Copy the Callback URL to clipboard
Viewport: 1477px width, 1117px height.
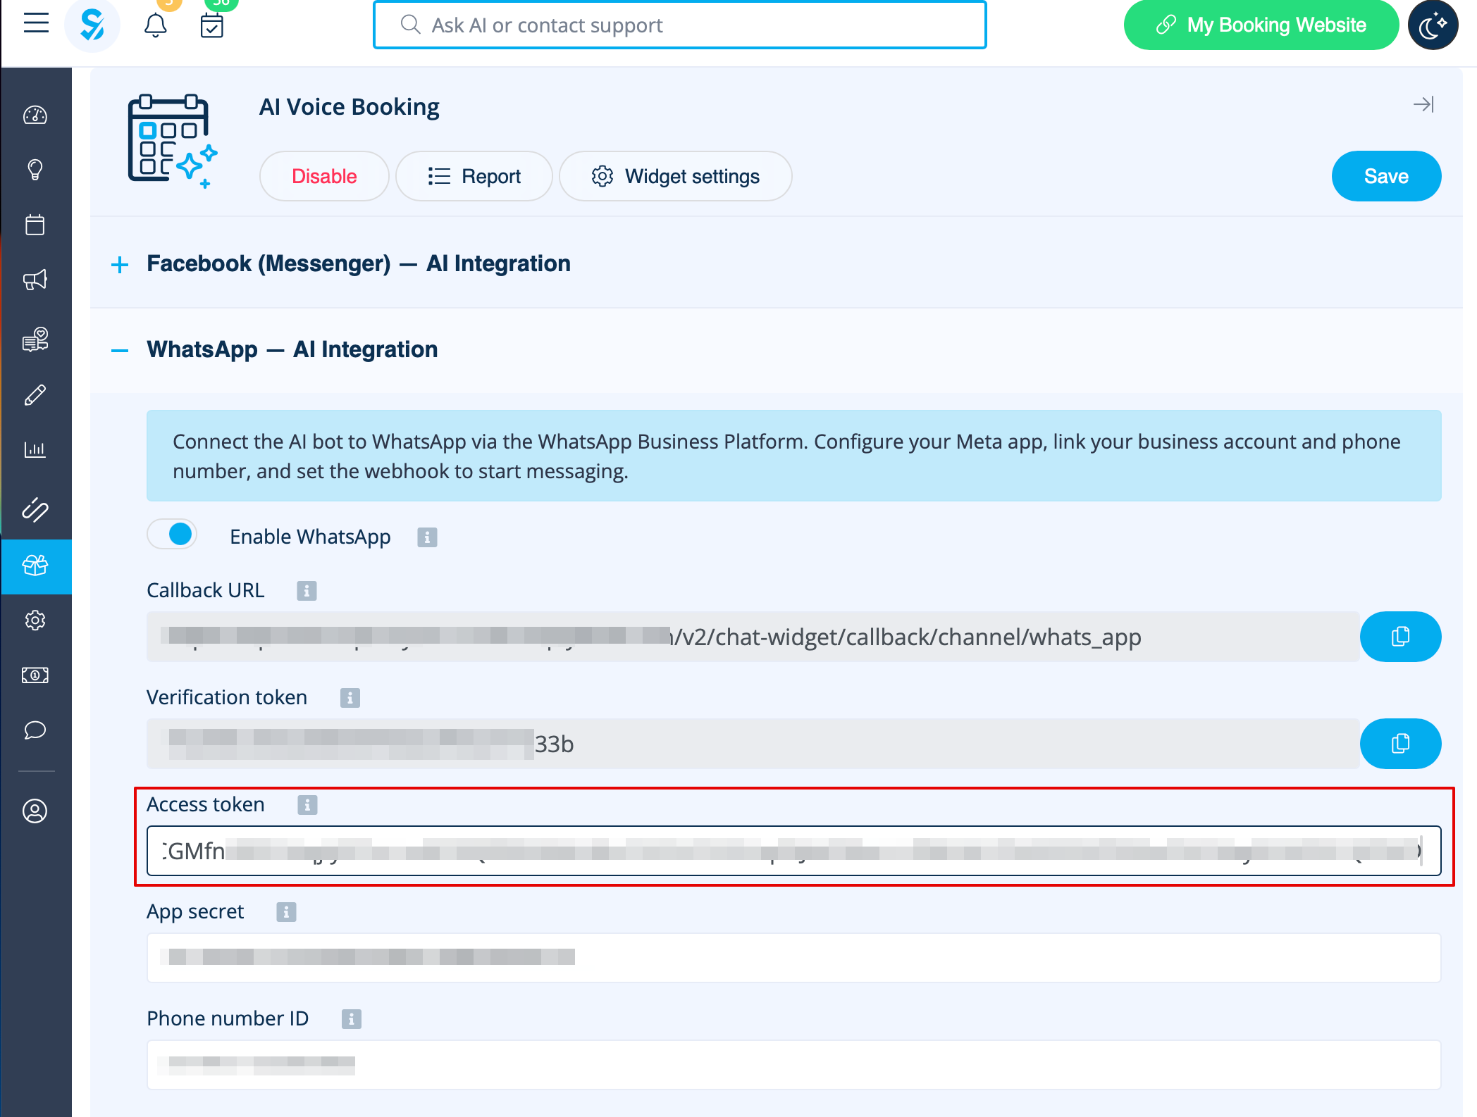point(1399,637)
